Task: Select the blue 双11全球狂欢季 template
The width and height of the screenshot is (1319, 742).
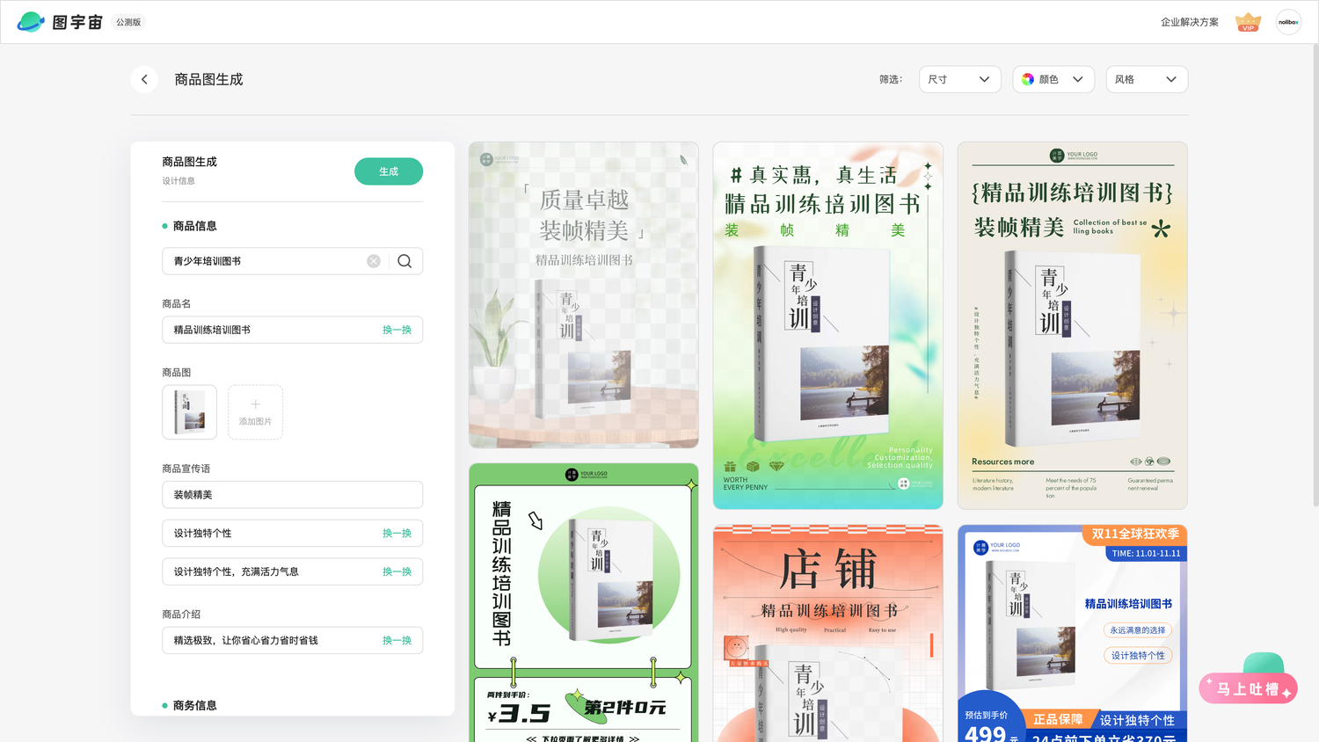Action: tap(1073, 634)
